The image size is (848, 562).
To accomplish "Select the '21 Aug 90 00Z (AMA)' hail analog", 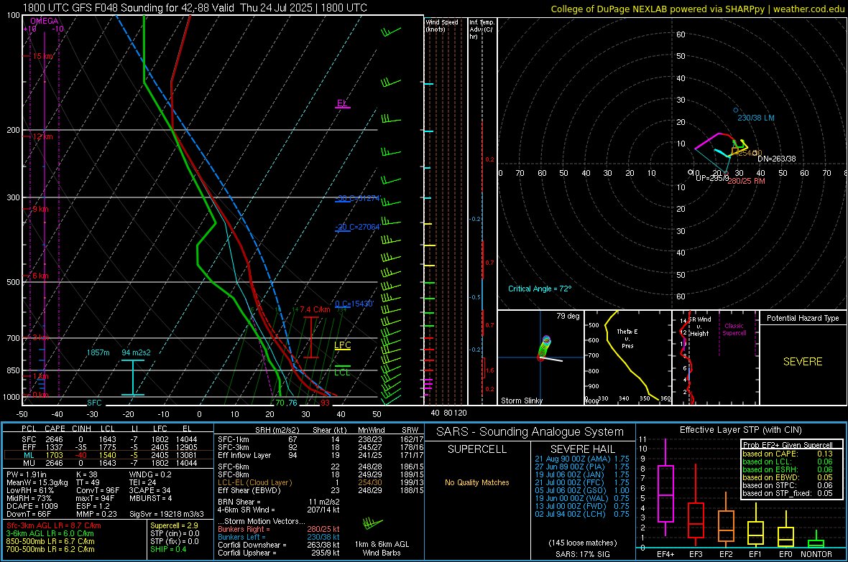I will (582, 459).
